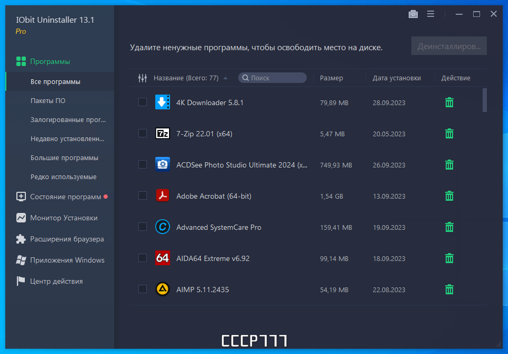The width and height of the screenshot is (508, 354).
Task: Focus the Поиск search field
Action: [x=272, y=78]
